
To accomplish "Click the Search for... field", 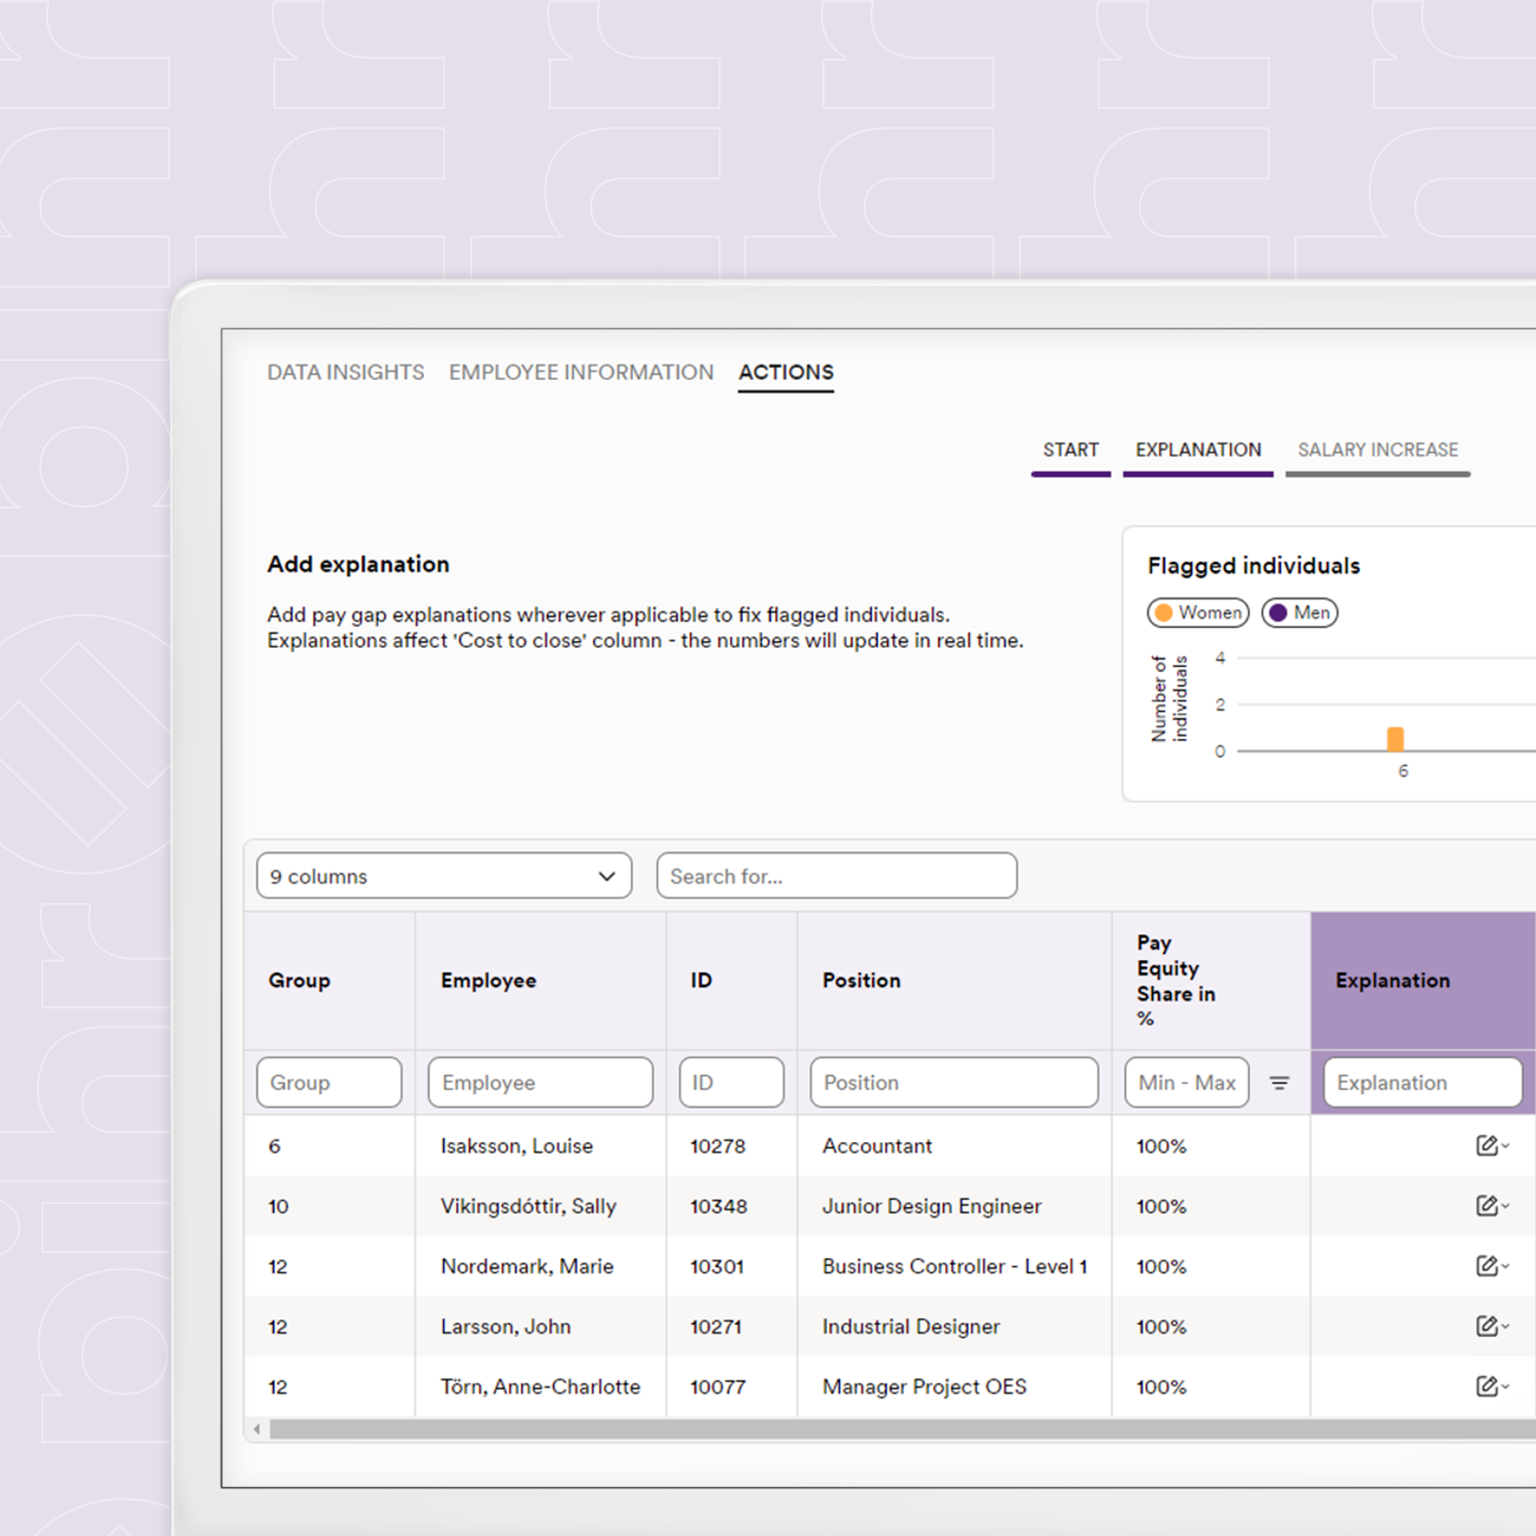I will 837,876.
